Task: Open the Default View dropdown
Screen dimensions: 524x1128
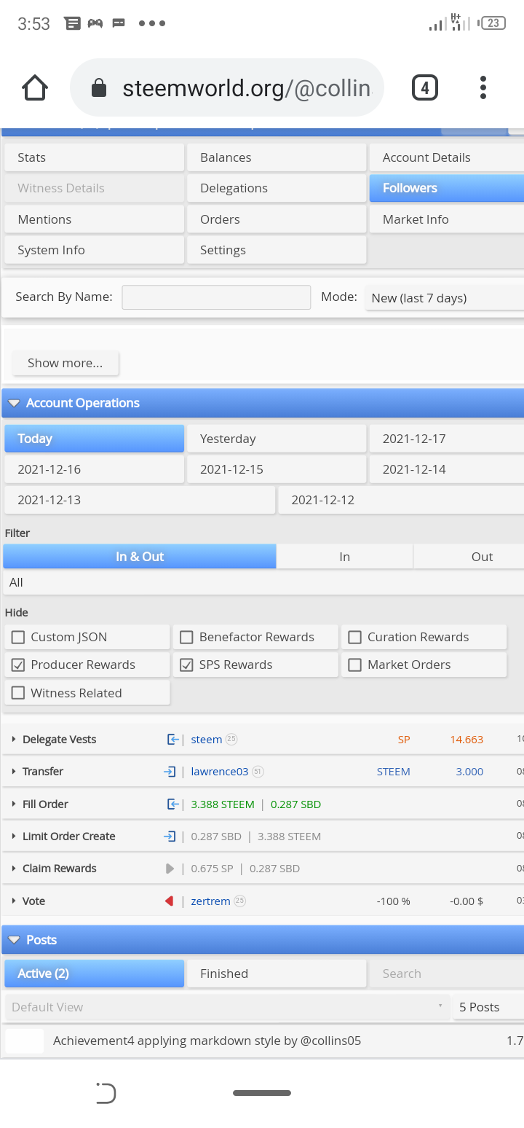Action: (227, 1007)
